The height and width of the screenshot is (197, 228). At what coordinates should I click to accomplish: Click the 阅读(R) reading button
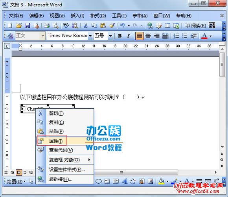click(x=195, y=26)
